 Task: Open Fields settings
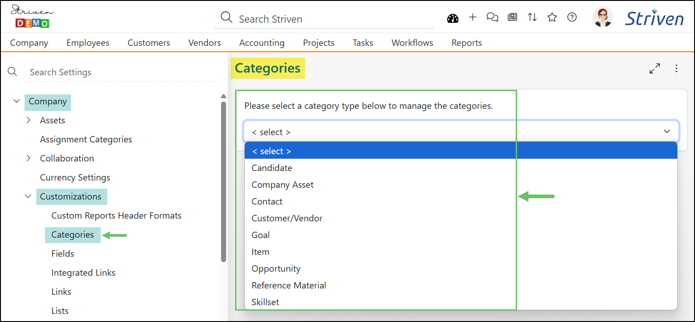(63, 254)
